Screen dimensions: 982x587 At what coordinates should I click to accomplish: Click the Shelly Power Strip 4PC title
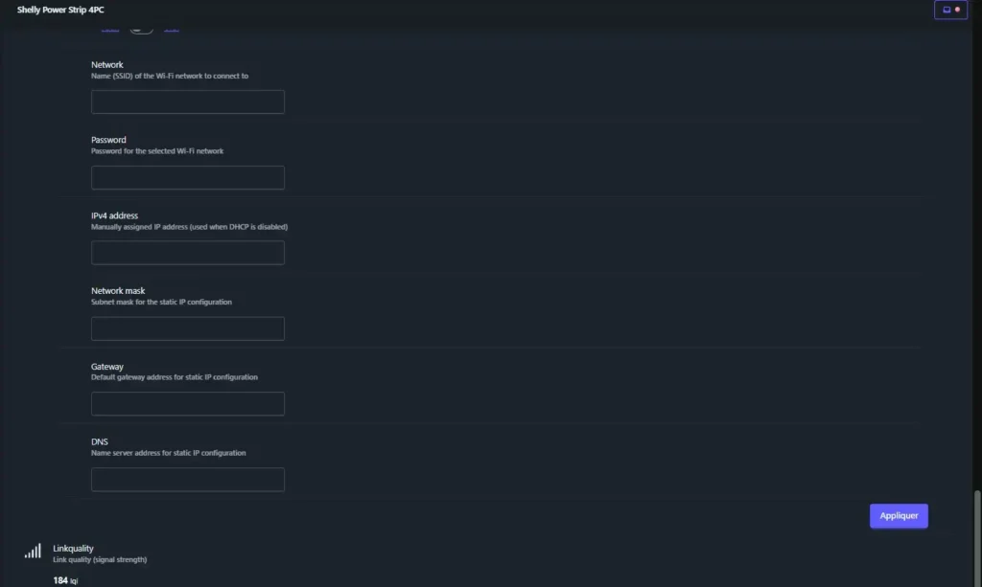pyautogui.click(x=60, y=10)
